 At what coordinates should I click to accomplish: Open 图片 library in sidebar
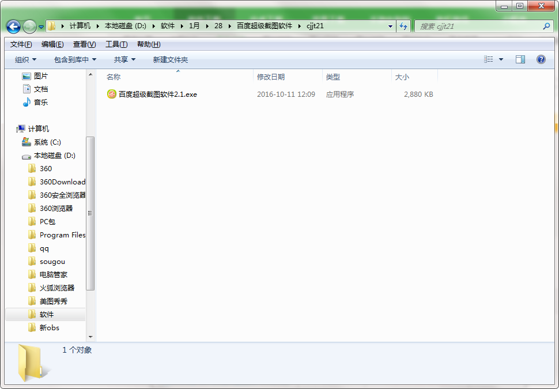point(35,76)
